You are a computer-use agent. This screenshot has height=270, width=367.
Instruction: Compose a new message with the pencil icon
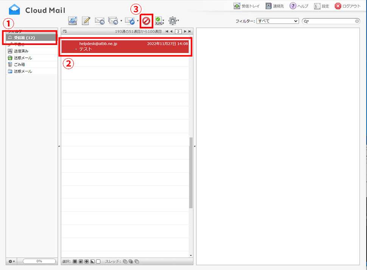(x=86, y=21)
